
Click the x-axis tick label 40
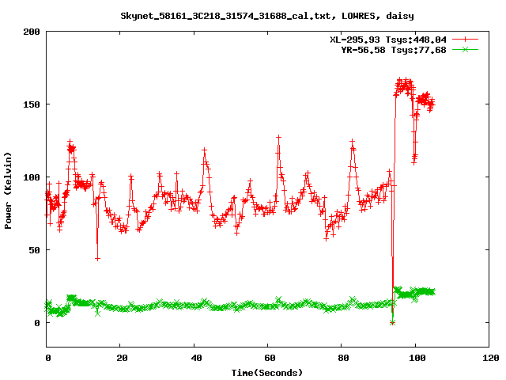pyautogui.click(x=196, y=358)
